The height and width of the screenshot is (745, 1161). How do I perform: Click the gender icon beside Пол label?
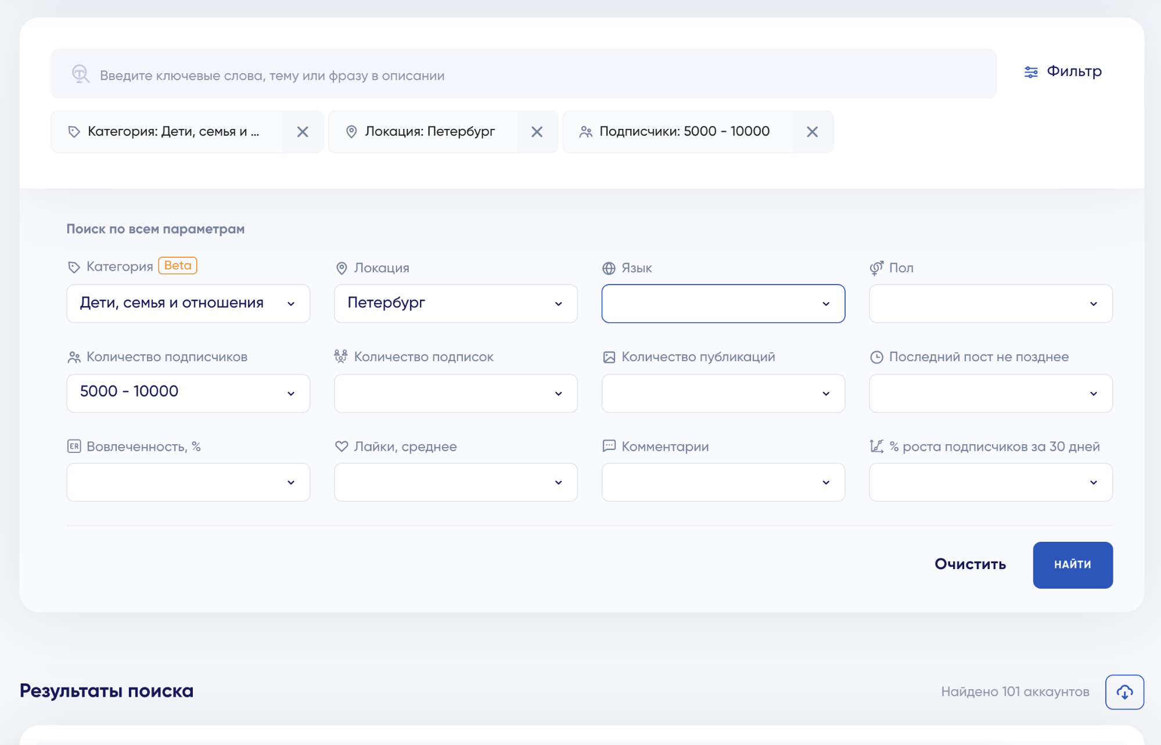(876, 268)
